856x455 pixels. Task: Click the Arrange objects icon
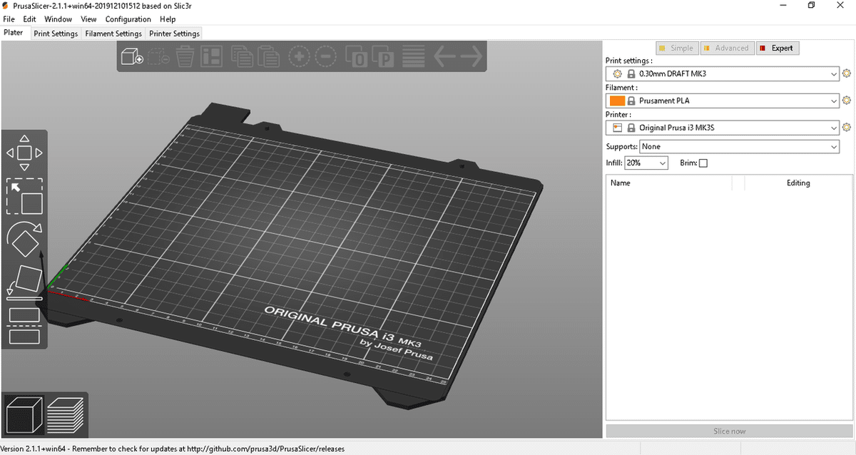pyautogui.click(x=212, y=56)
